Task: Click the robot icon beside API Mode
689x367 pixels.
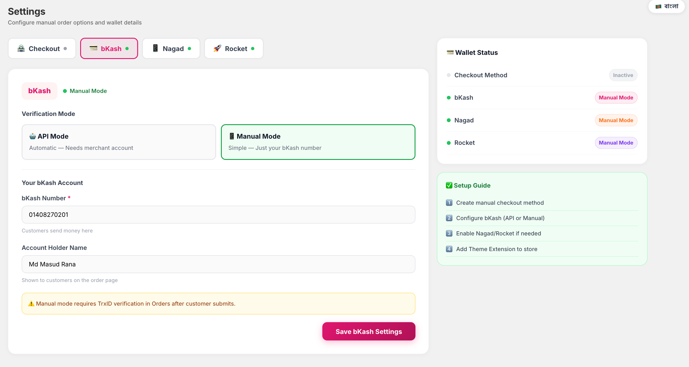Action: click(33, 136)
